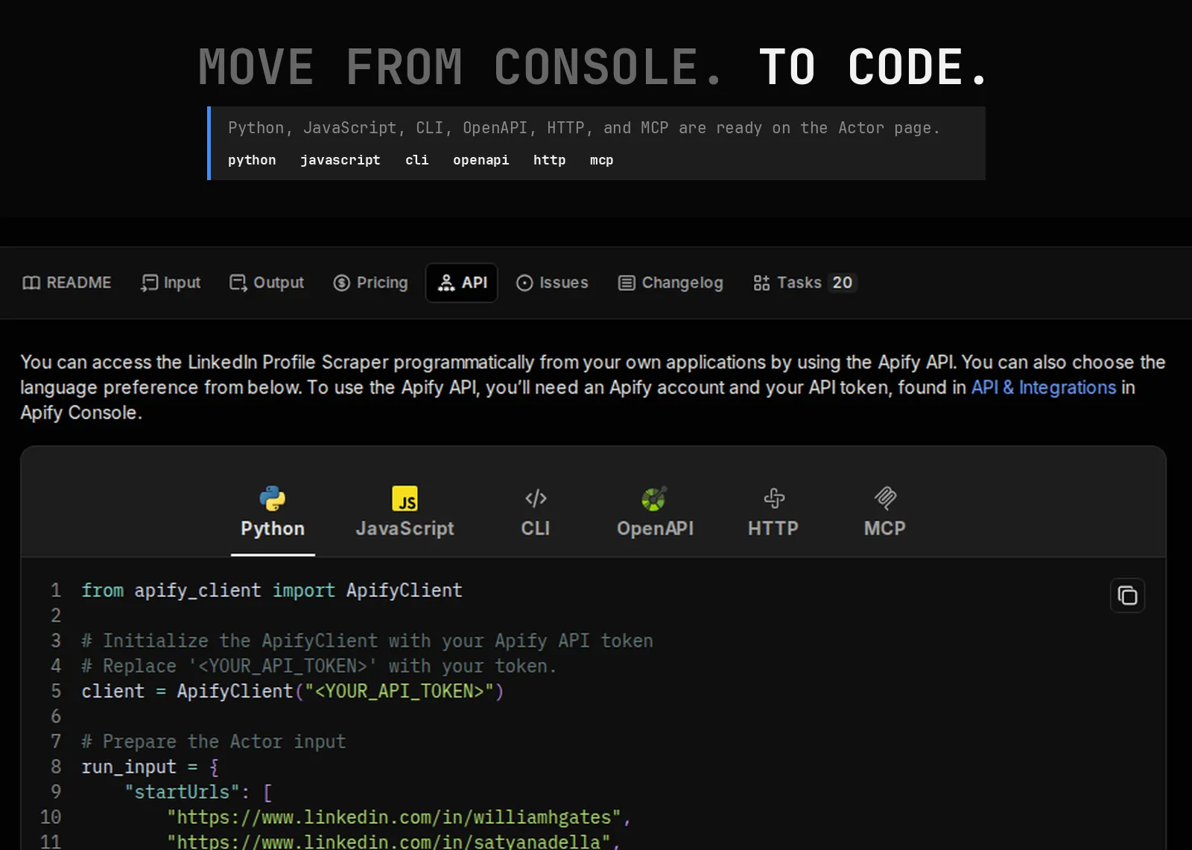Open the README tab
The image size is (1192, 850).
point(67,283)
